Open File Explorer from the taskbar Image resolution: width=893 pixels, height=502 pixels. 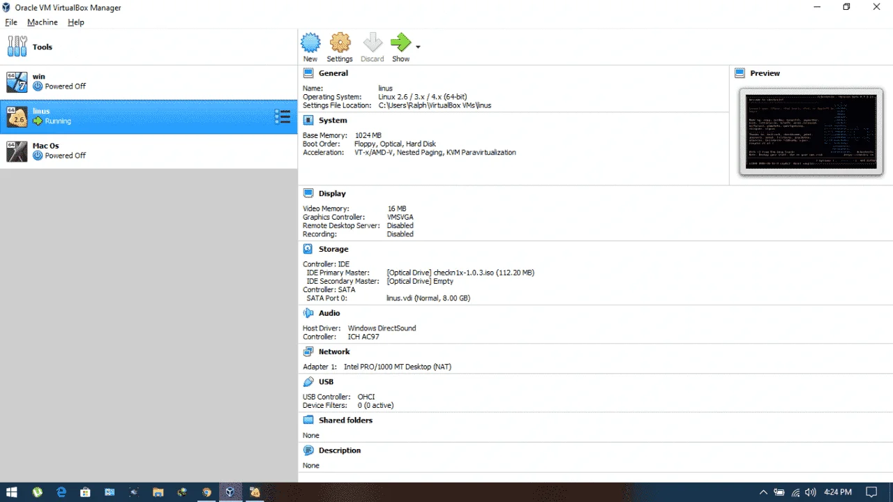pyautogui.click(x=158, y=492)
